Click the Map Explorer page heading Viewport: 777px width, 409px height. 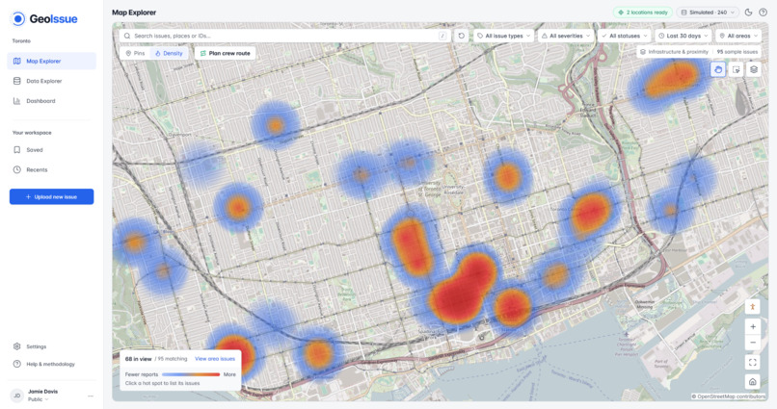[134, 13]
